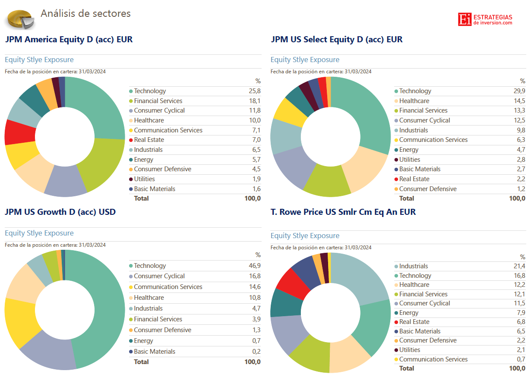
Task: Click the 21,4 Industrials value in T. Rowe Price
Action: 519,267
